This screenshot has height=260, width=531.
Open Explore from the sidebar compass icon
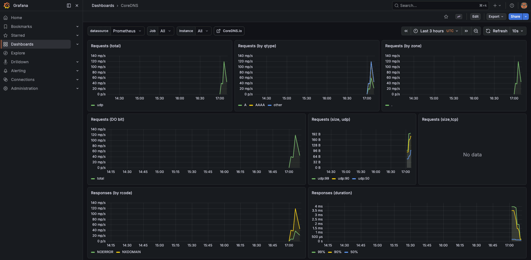(6, 53)
